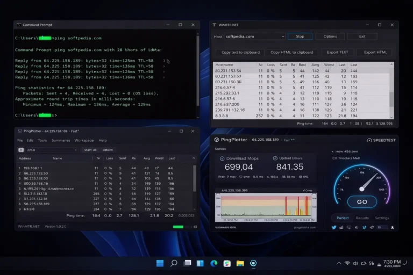413x275 pixels.
Task: Switch to the Settings tab in speedtest
Action: point(382,218)
